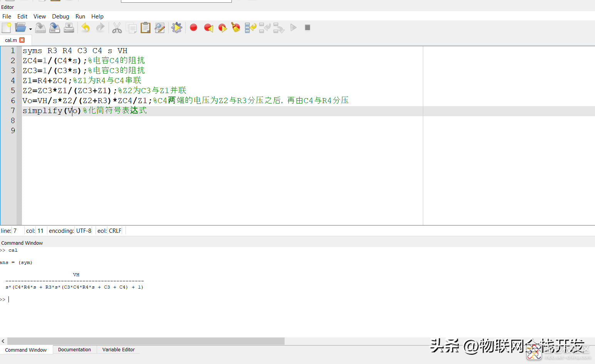
Task: Remove all breakpoints with broom icon
Action: click(x=236, y=27)
